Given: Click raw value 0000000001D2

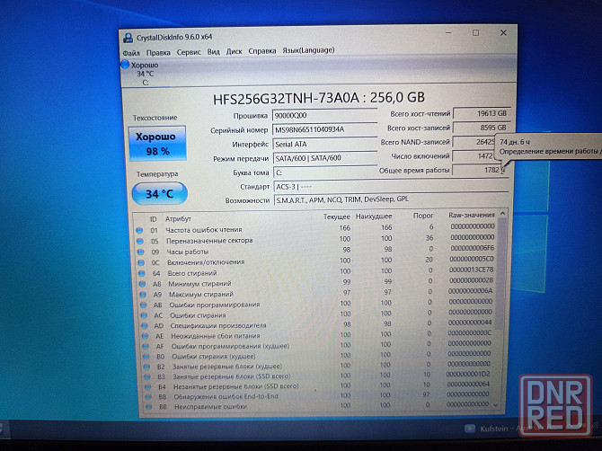Looking at the screenshot, I should tap(469, 374).
